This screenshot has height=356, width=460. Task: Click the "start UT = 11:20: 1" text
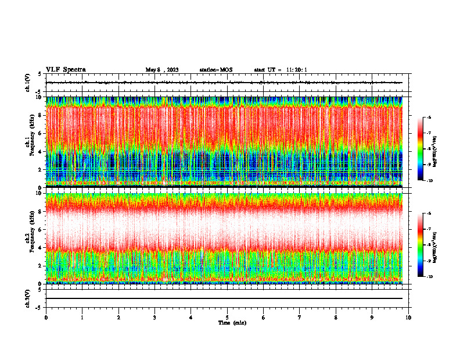281,70
